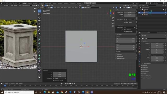This screenshot has height=94, width=167.
Task: Select the Move tool
Action: tap(39, 17)
